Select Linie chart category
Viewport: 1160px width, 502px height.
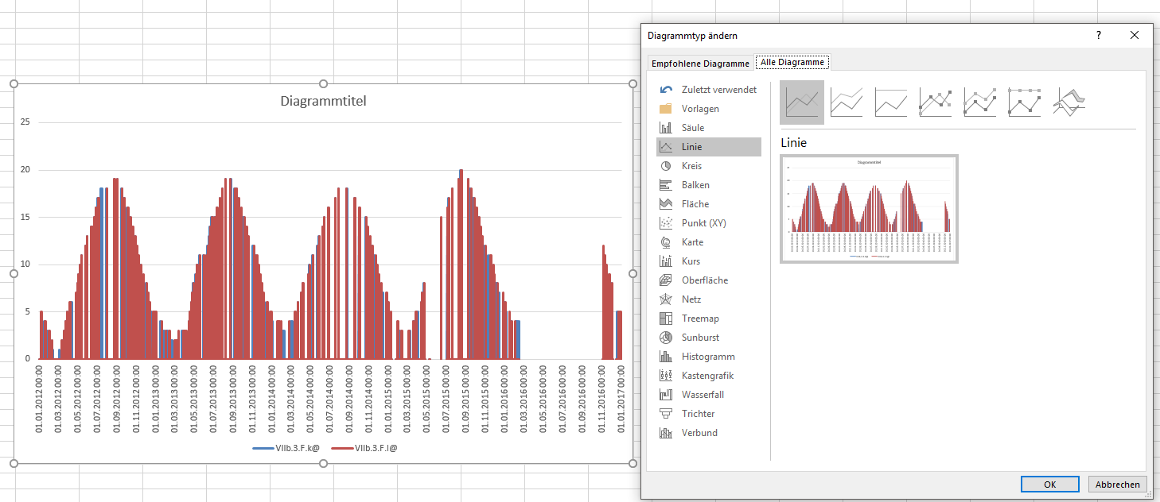(709, 147)
